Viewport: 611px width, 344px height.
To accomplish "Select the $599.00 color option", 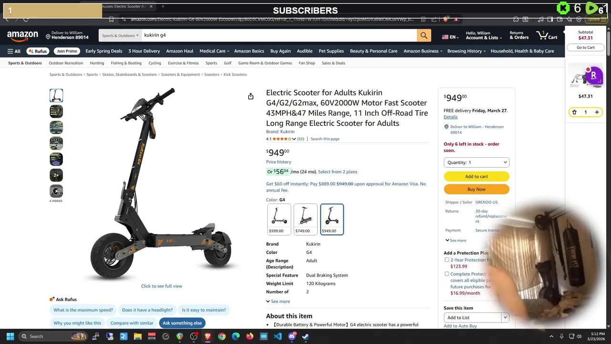I will 279,219.
